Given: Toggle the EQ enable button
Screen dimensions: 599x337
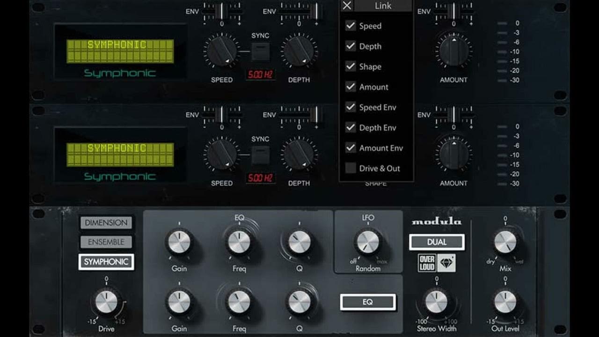Looking at the screenshot, I should 368,302.
